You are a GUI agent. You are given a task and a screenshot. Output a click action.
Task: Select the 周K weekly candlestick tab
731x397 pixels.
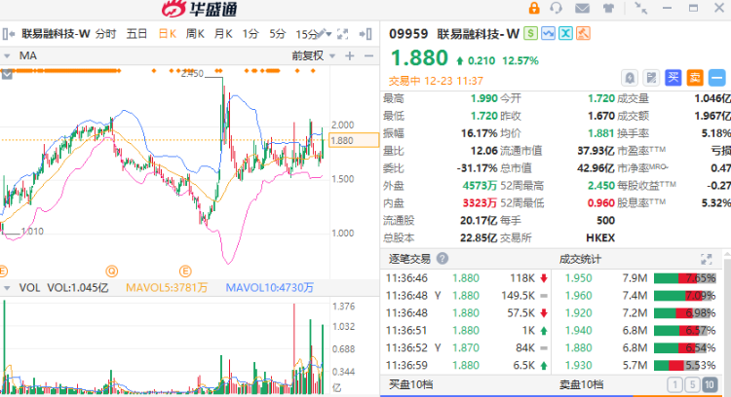click(x=195, y=34)
